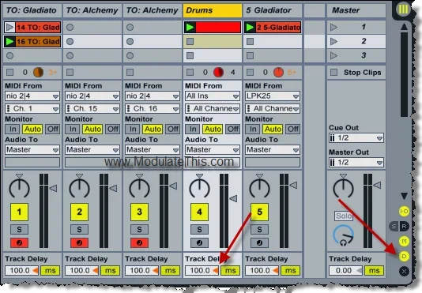Viewport: 422px width, 293px height.
Task: Toggle Drums track activator 4
Action: pos(199,212)
